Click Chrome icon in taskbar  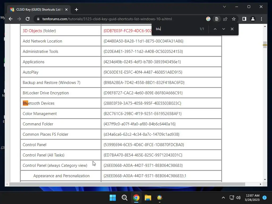pos(136,198)
